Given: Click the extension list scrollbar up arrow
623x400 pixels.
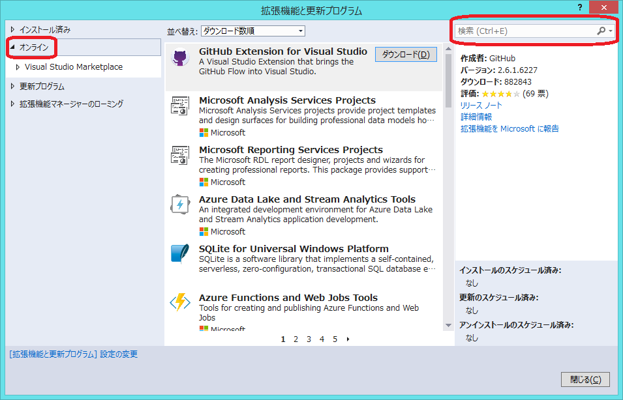Looking at the screenshot, I should click(x=448, y=49).
